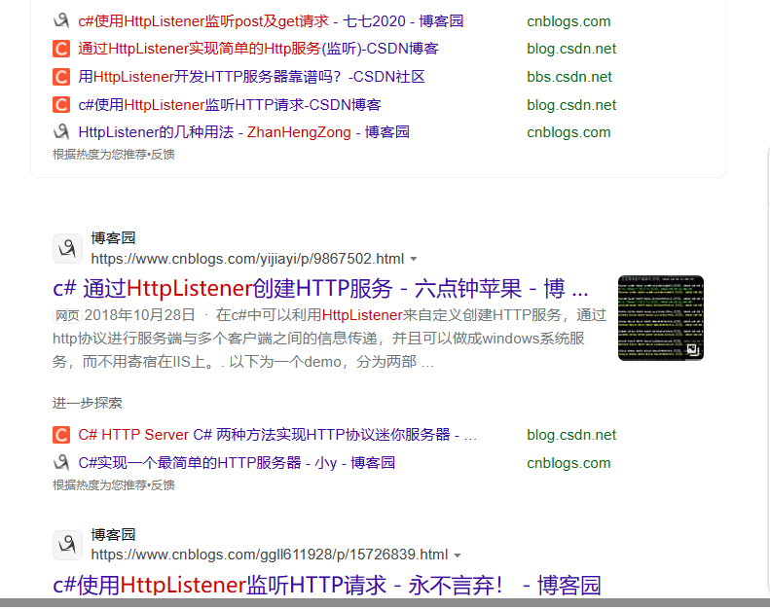Screen dimensions: 770x609
Task: Expand dropdown arrow after 15726839.html URL
Action: coord(458,555)
